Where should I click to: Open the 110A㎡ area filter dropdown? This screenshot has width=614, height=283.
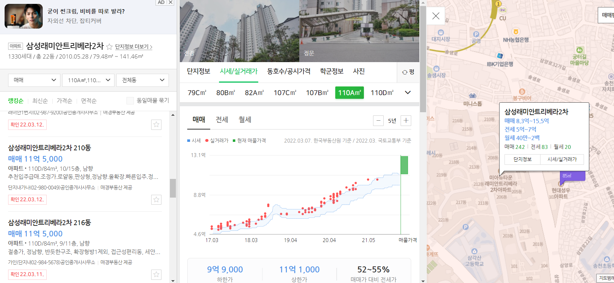89,80
